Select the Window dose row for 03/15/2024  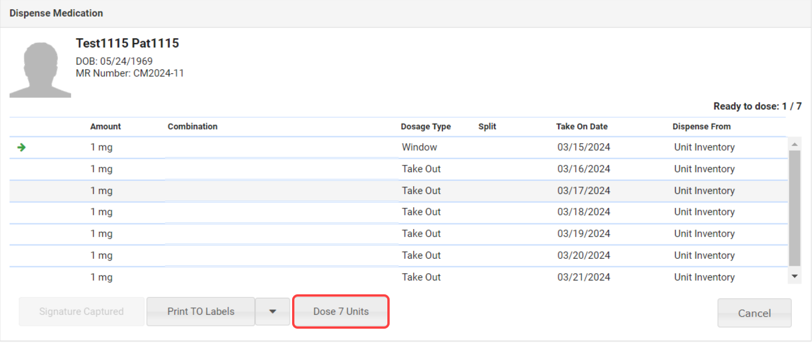tap(398, 147)
